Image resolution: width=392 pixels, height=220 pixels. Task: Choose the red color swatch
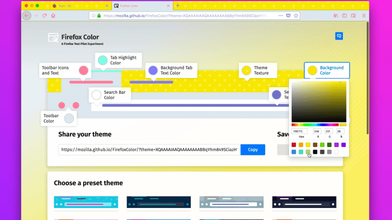point(294,145)
